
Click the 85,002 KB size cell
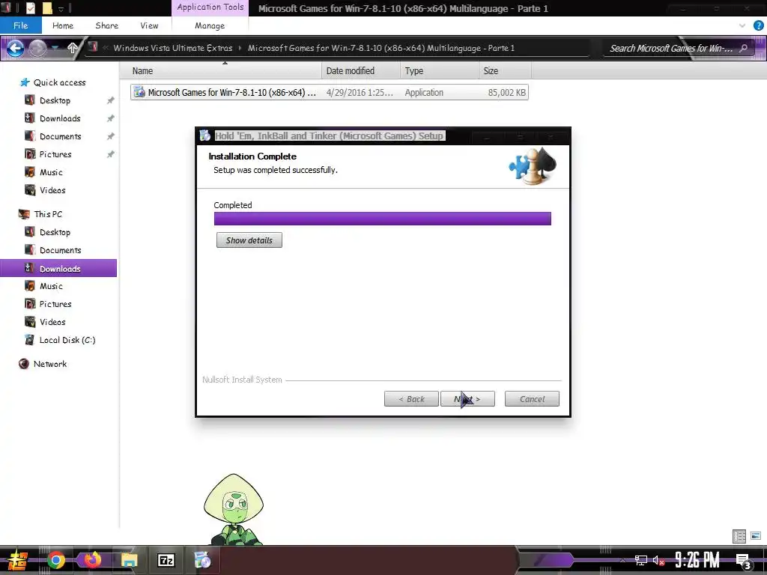pos(507,92)
